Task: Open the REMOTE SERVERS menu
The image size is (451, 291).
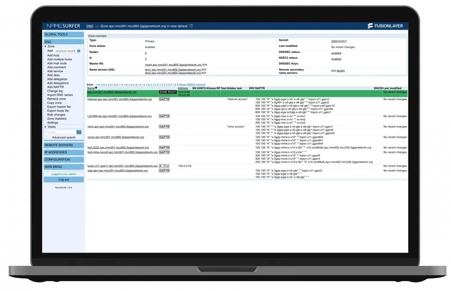Action: coord(64,145)
